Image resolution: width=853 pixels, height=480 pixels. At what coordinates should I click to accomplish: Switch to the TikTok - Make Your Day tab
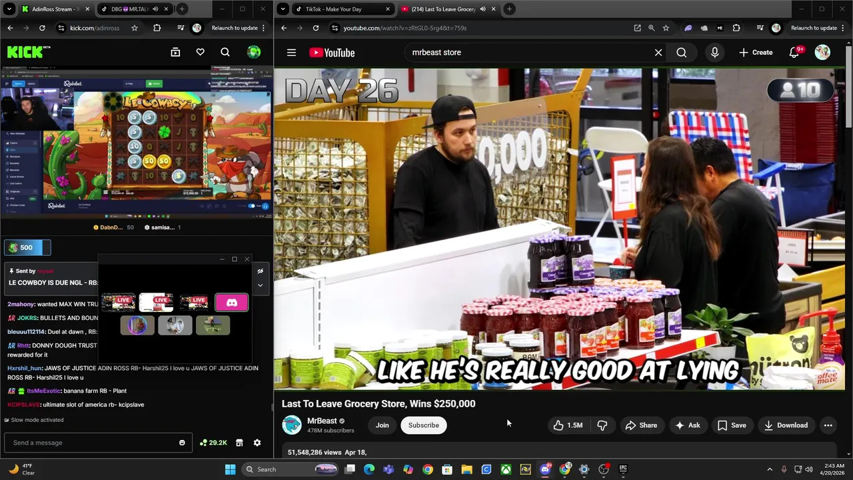[x=343, y=9]
